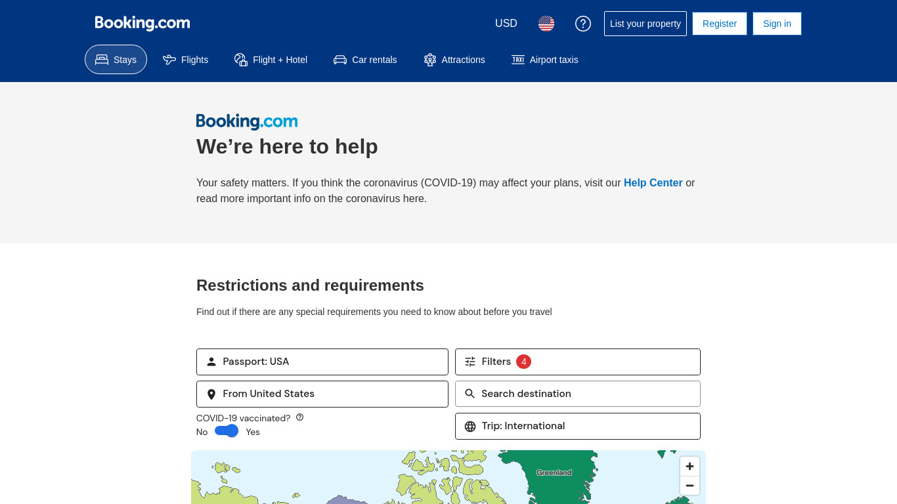
Task: Click the Help Center link
Action: [653, 183]
